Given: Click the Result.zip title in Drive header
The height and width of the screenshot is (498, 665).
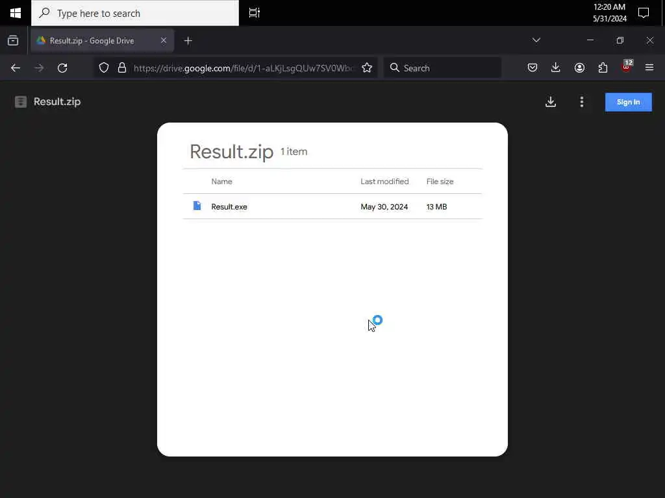Looking at the screenshot, I should [x=57, y=102].
